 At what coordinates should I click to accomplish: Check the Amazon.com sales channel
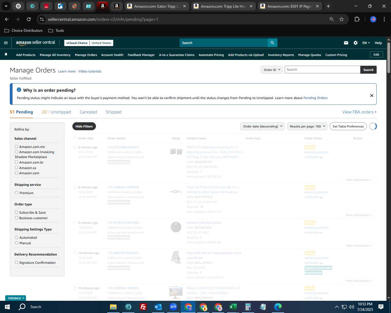(16, 173)
